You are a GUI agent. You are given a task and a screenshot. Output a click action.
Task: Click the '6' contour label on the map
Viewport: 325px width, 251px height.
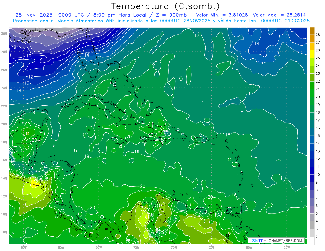(x=31, y=37)
